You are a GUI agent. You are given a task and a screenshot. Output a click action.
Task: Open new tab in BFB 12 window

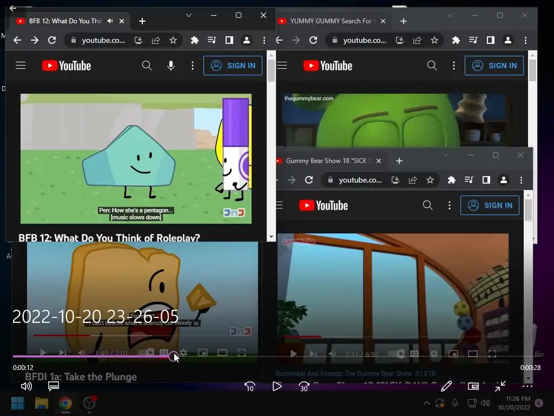coord(142,21)
